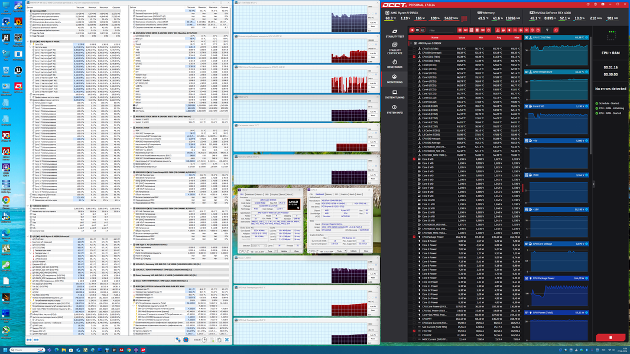Switch to CPU tab in CPU-Z Mainboard window
The width and height of the screenshot is (630, 354).
click(311, 195)
